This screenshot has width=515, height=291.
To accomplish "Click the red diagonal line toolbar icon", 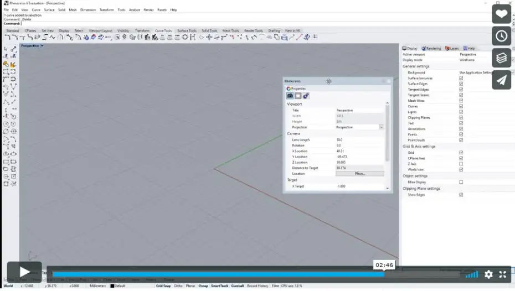I will [x=299, y=37].
